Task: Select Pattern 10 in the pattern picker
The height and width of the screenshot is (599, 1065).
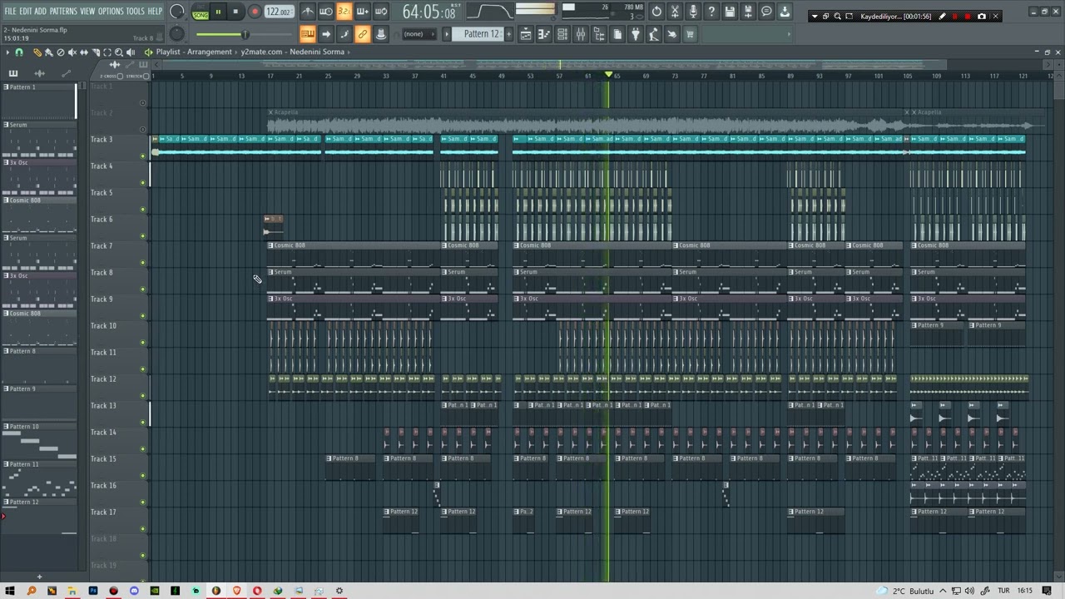Action: [x=38, y=441]
